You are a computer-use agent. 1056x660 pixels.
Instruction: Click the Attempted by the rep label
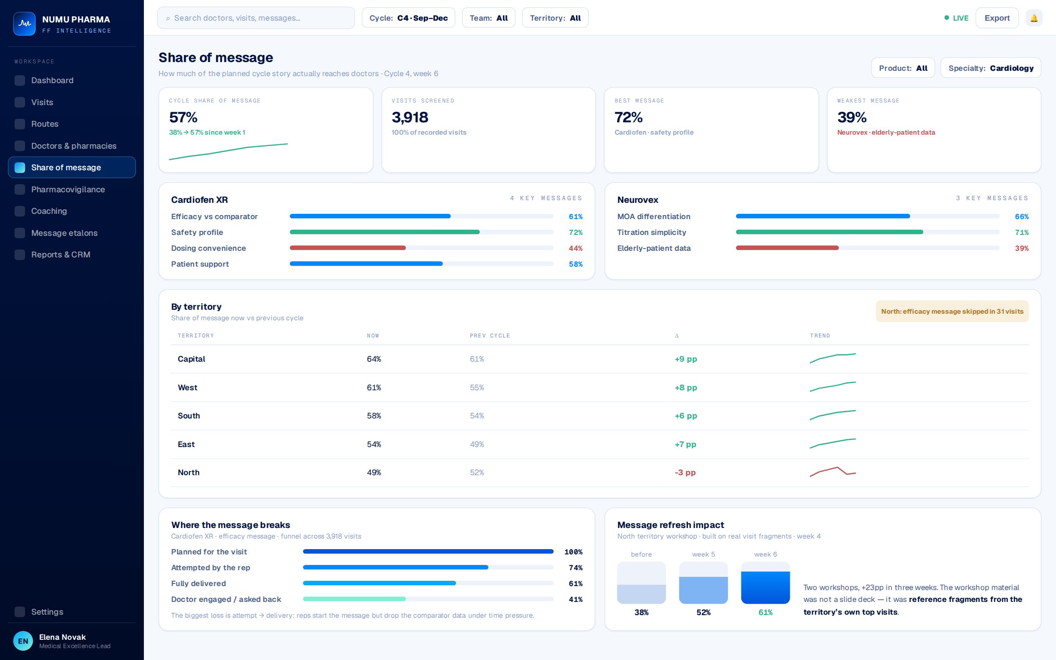point(210,568)
